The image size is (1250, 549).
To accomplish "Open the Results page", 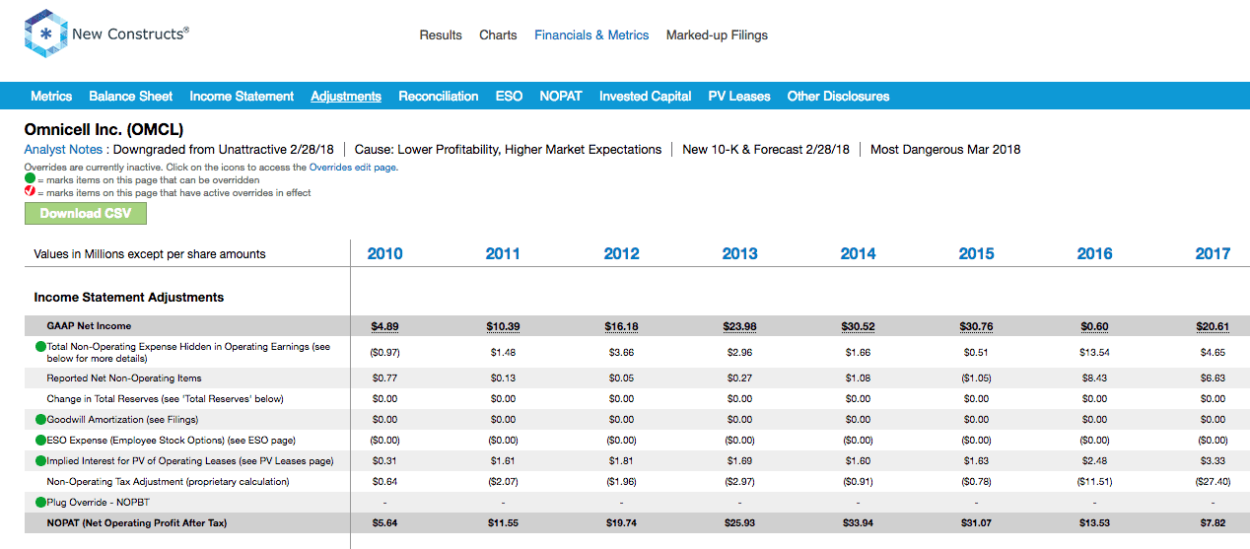I will click(x=441, y=34).
